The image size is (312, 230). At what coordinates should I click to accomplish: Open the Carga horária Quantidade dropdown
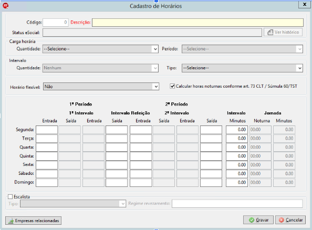(100, 49)
